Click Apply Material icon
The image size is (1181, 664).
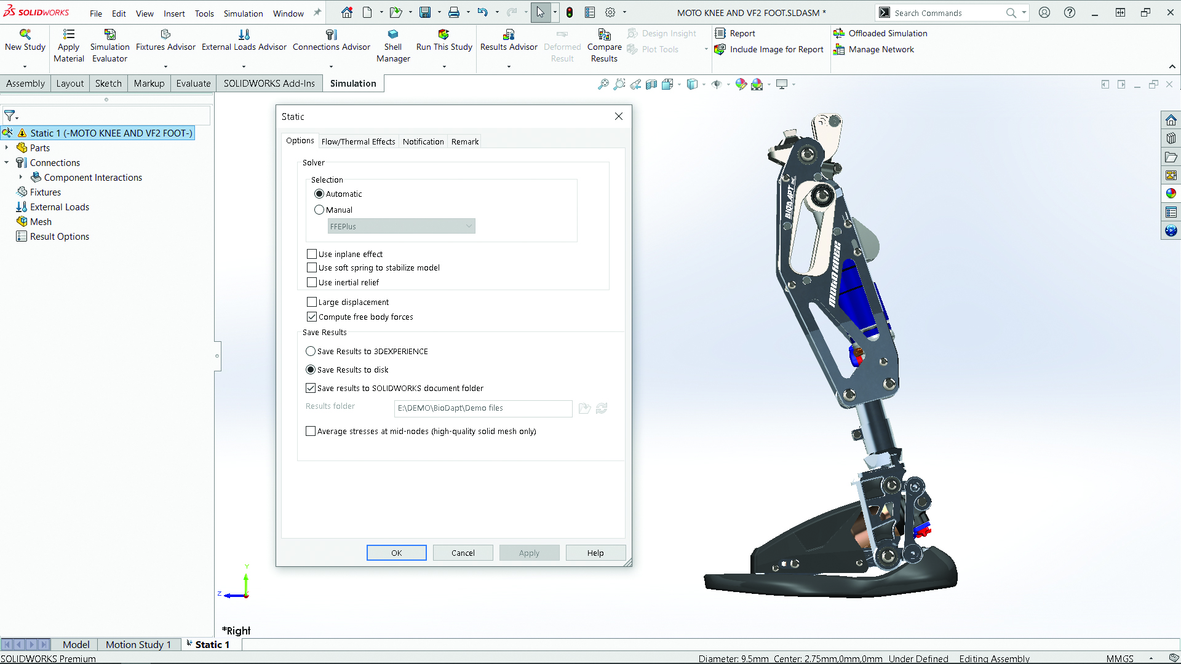(x=69, y=34)
